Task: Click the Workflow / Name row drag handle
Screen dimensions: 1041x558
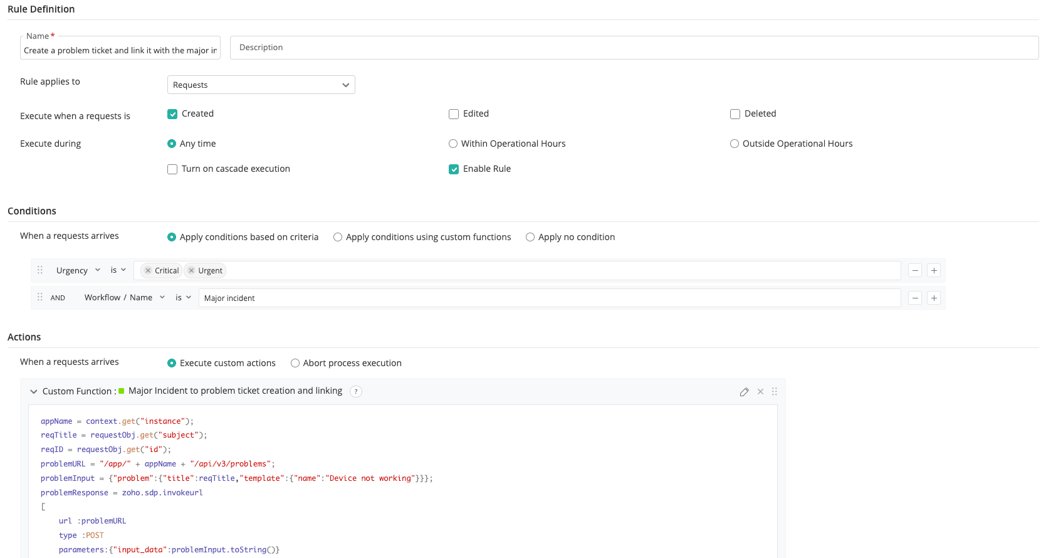Action: pyautogui.click(x=40, y=297)
